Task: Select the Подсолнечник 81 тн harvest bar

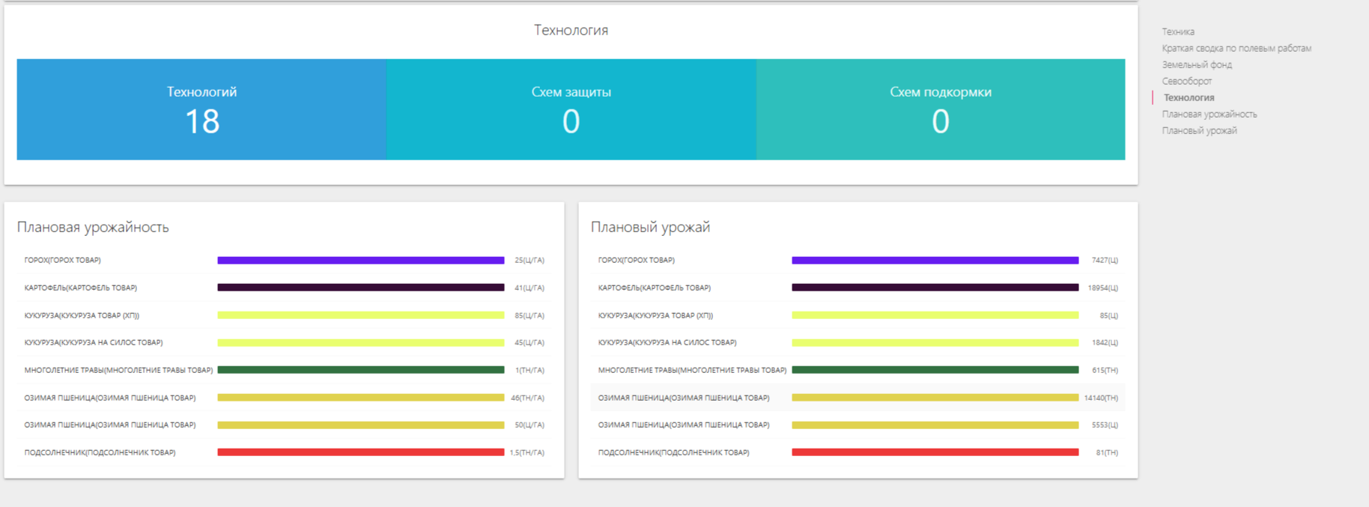Action: pyautogui.click(x=935, y=452)
